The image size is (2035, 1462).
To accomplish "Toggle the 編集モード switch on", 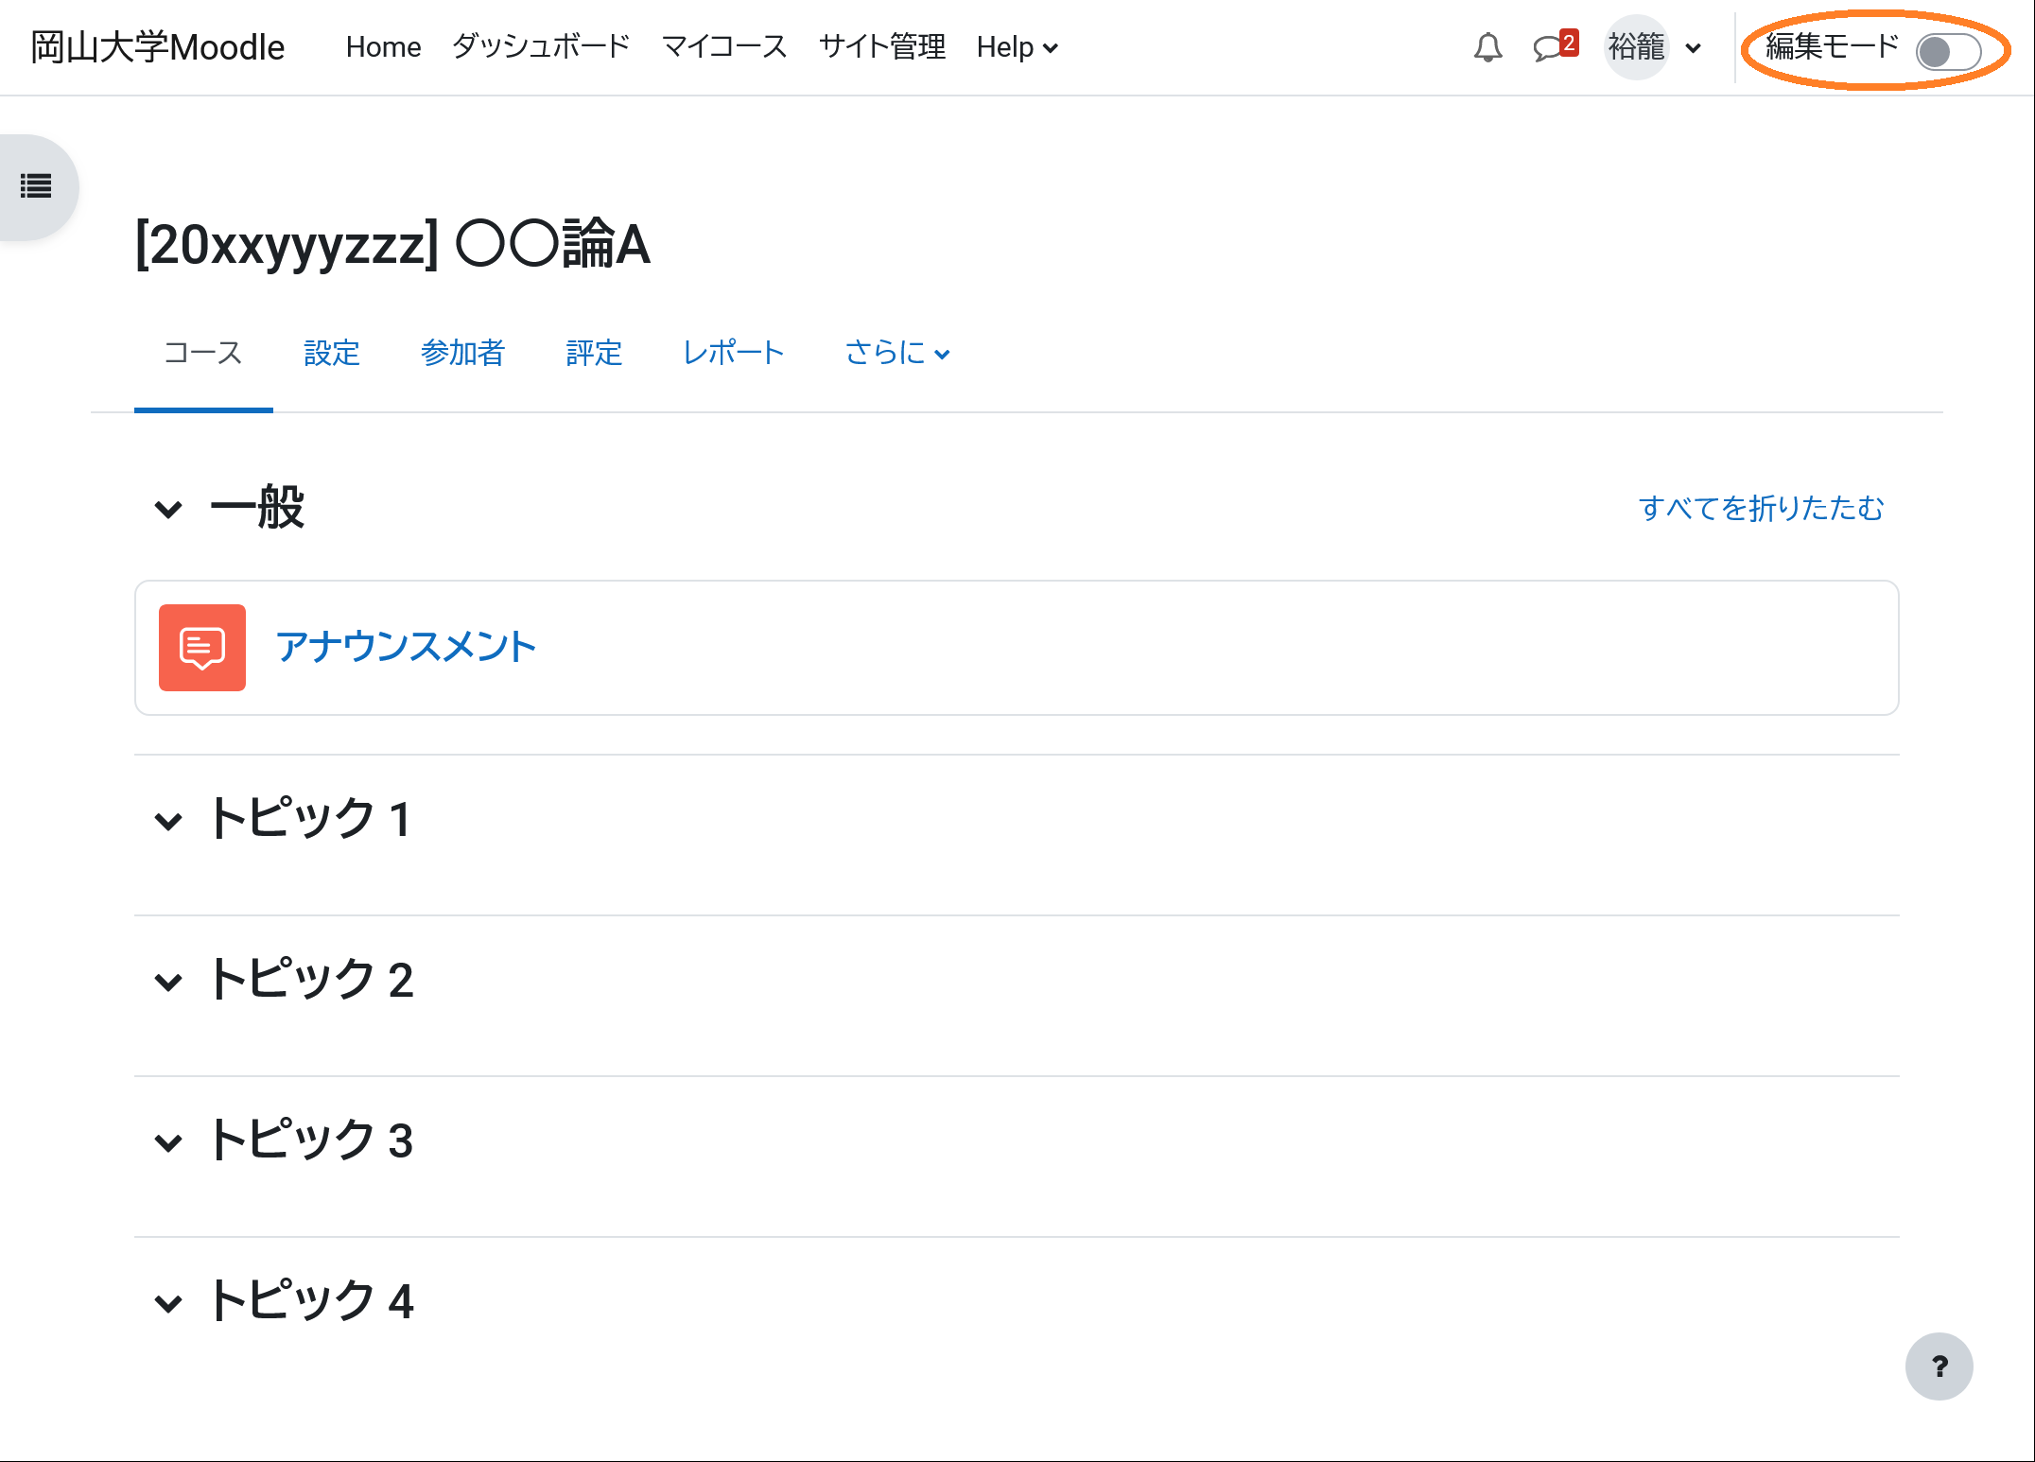I will pyautogui.click(x=1948, y=51).
